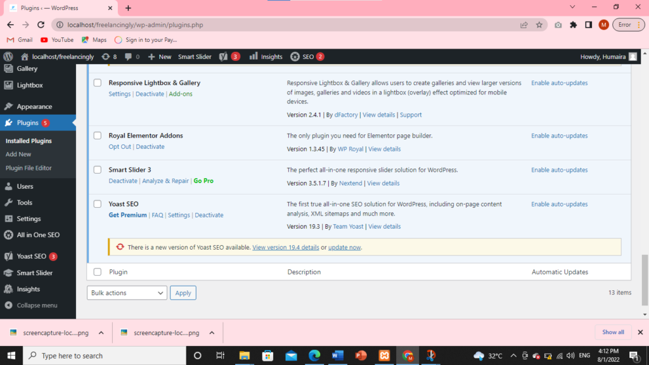Click update now for Yoast SEO
Image resolution: width=649 pixels, height=365 pixels.
[344, 248]
